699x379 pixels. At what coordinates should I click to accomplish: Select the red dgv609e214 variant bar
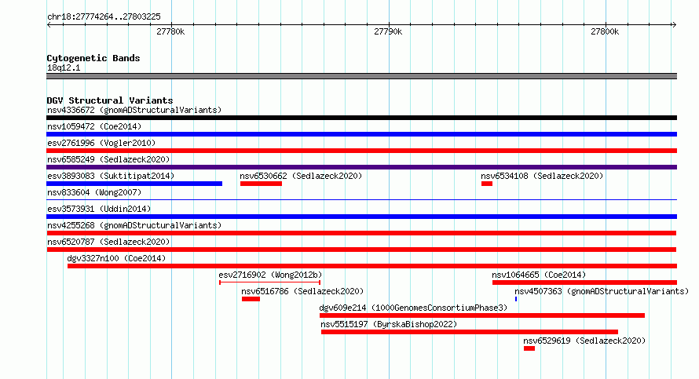coord(482,315)
